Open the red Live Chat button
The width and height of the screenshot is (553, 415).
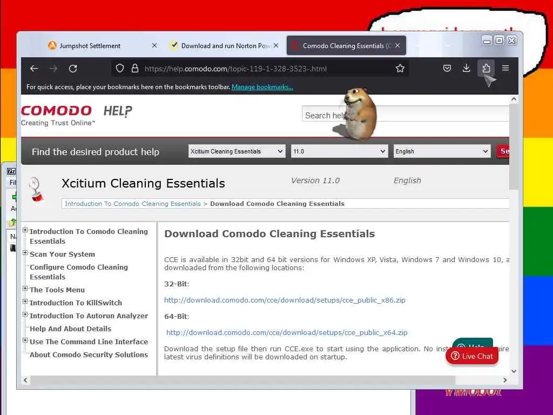click(472, 356)
